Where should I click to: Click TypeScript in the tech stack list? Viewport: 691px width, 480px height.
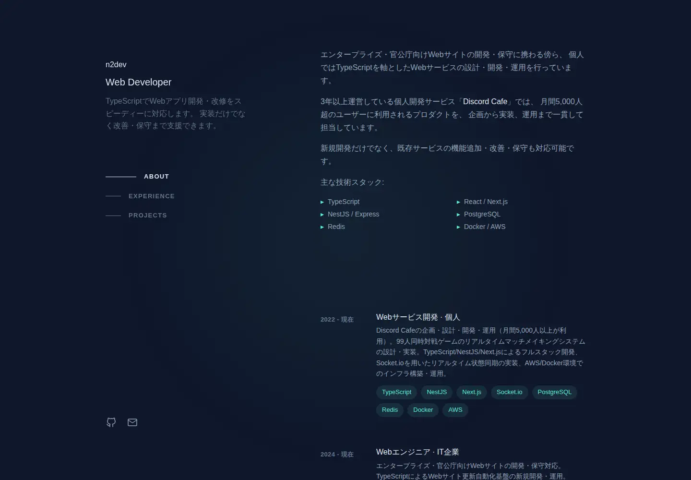pos(344,202)
